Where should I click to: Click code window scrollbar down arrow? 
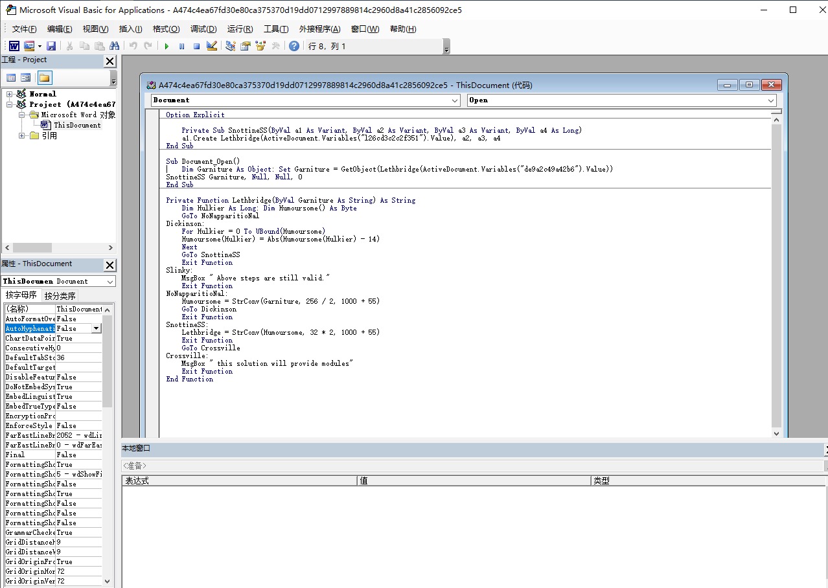(776, 433)
